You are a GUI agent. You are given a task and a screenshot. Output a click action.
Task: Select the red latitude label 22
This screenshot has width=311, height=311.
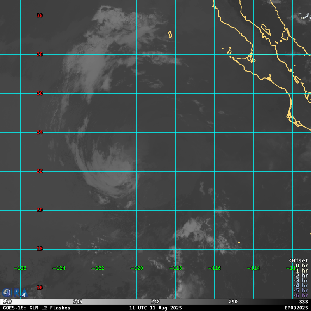click(x=40, y=171)
